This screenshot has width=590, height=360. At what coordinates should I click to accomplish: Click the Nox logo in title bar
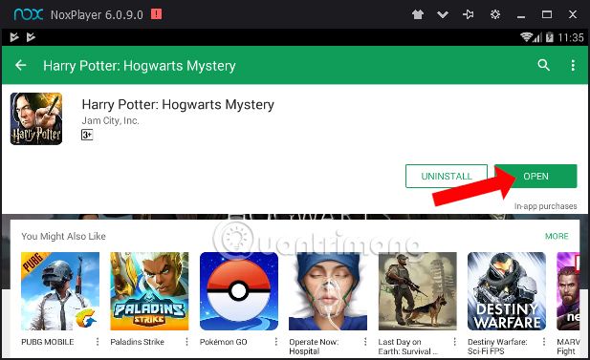click(29, 14)
